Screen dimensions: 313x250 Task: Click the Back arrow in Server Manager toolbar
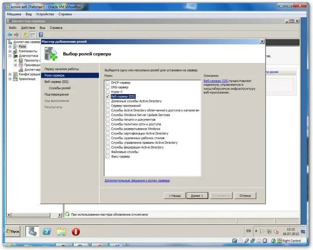pos(10,35)
